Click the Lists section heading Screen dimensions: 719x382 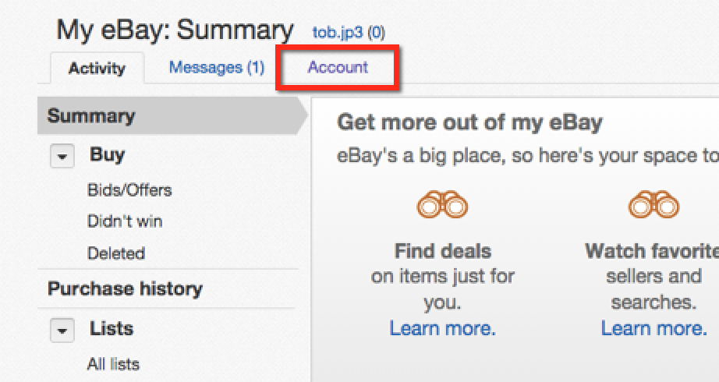click(112, 328)
